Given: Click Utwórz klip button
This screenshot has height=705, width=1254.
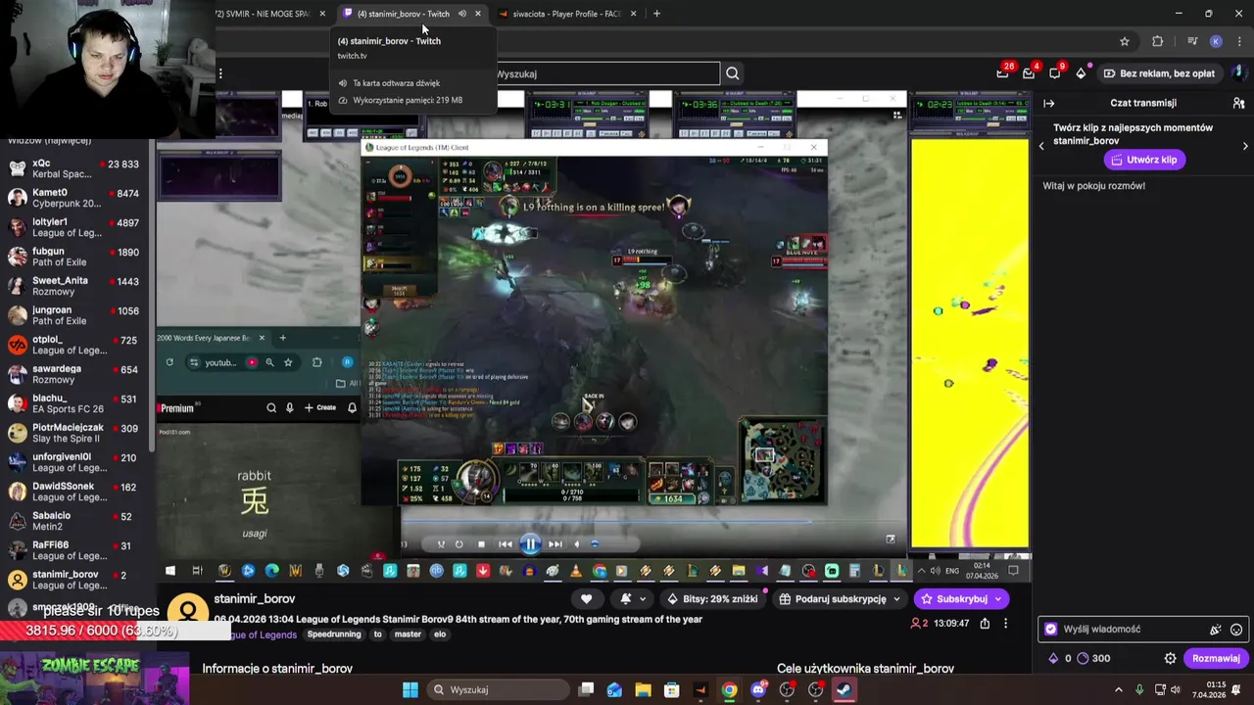Looking at the screenshot, I should [1144, 160].
